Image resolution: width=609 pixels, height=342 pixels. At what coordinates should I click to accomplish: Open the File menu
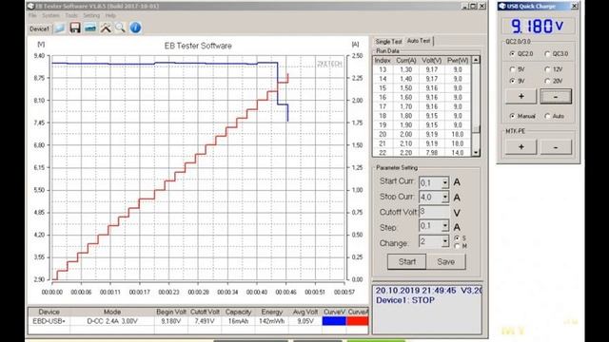[x=32, y=15]
